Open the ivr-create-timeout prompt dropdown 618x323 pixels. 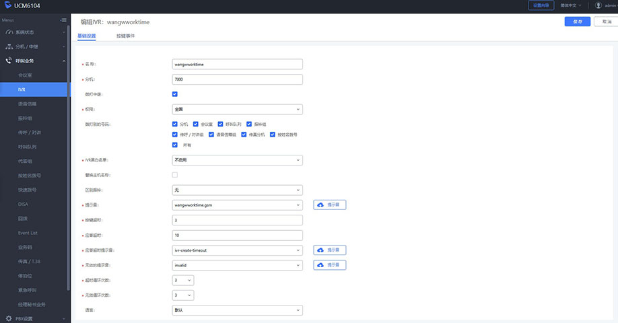237,250
